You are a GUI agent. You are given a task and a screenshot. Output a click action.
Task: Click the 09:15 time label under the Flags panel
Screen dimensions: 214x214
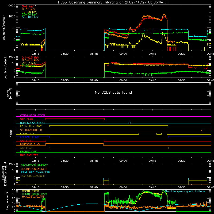pos(152,161)
